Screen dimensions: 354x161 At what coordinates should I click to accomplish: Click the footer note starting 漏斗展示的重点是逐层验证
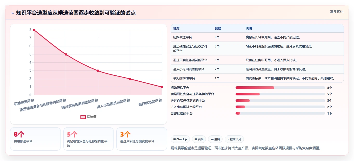coord(246,148)
